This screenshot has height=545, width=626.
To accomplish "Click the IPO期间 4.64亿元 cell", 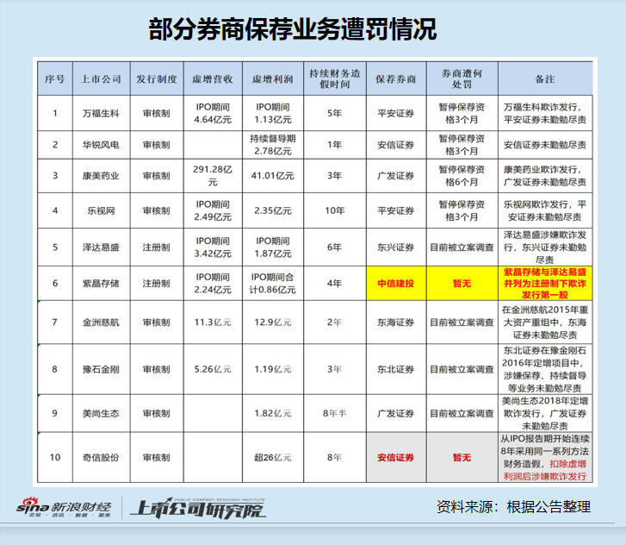I will (x=213, y=113).
